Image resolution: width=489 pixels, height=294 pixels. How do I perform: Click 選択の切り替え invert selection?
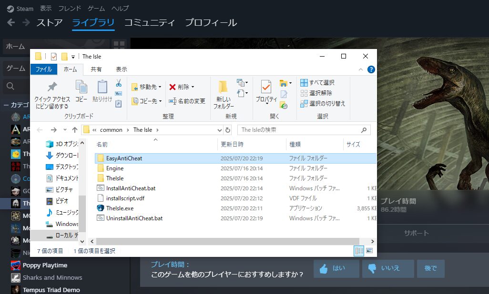(x=323, y=103)
